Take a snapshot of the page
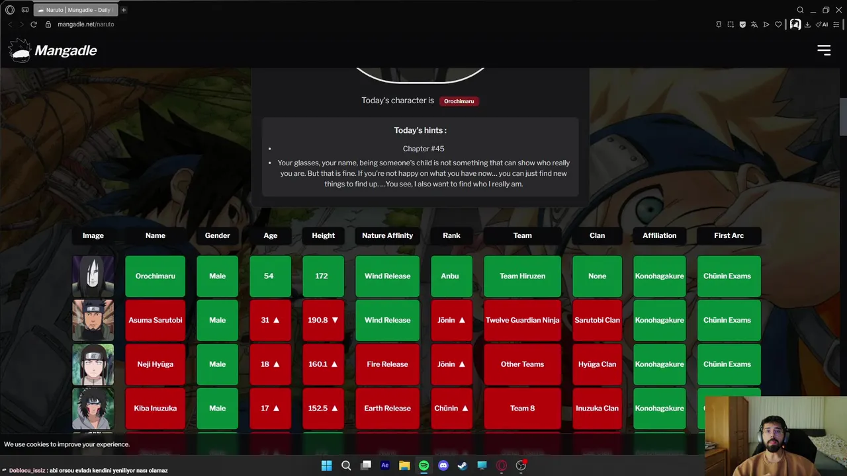Image resolution: width=847 pixels, height=476 pixels. pyautogui.click(x=731, y=24)
